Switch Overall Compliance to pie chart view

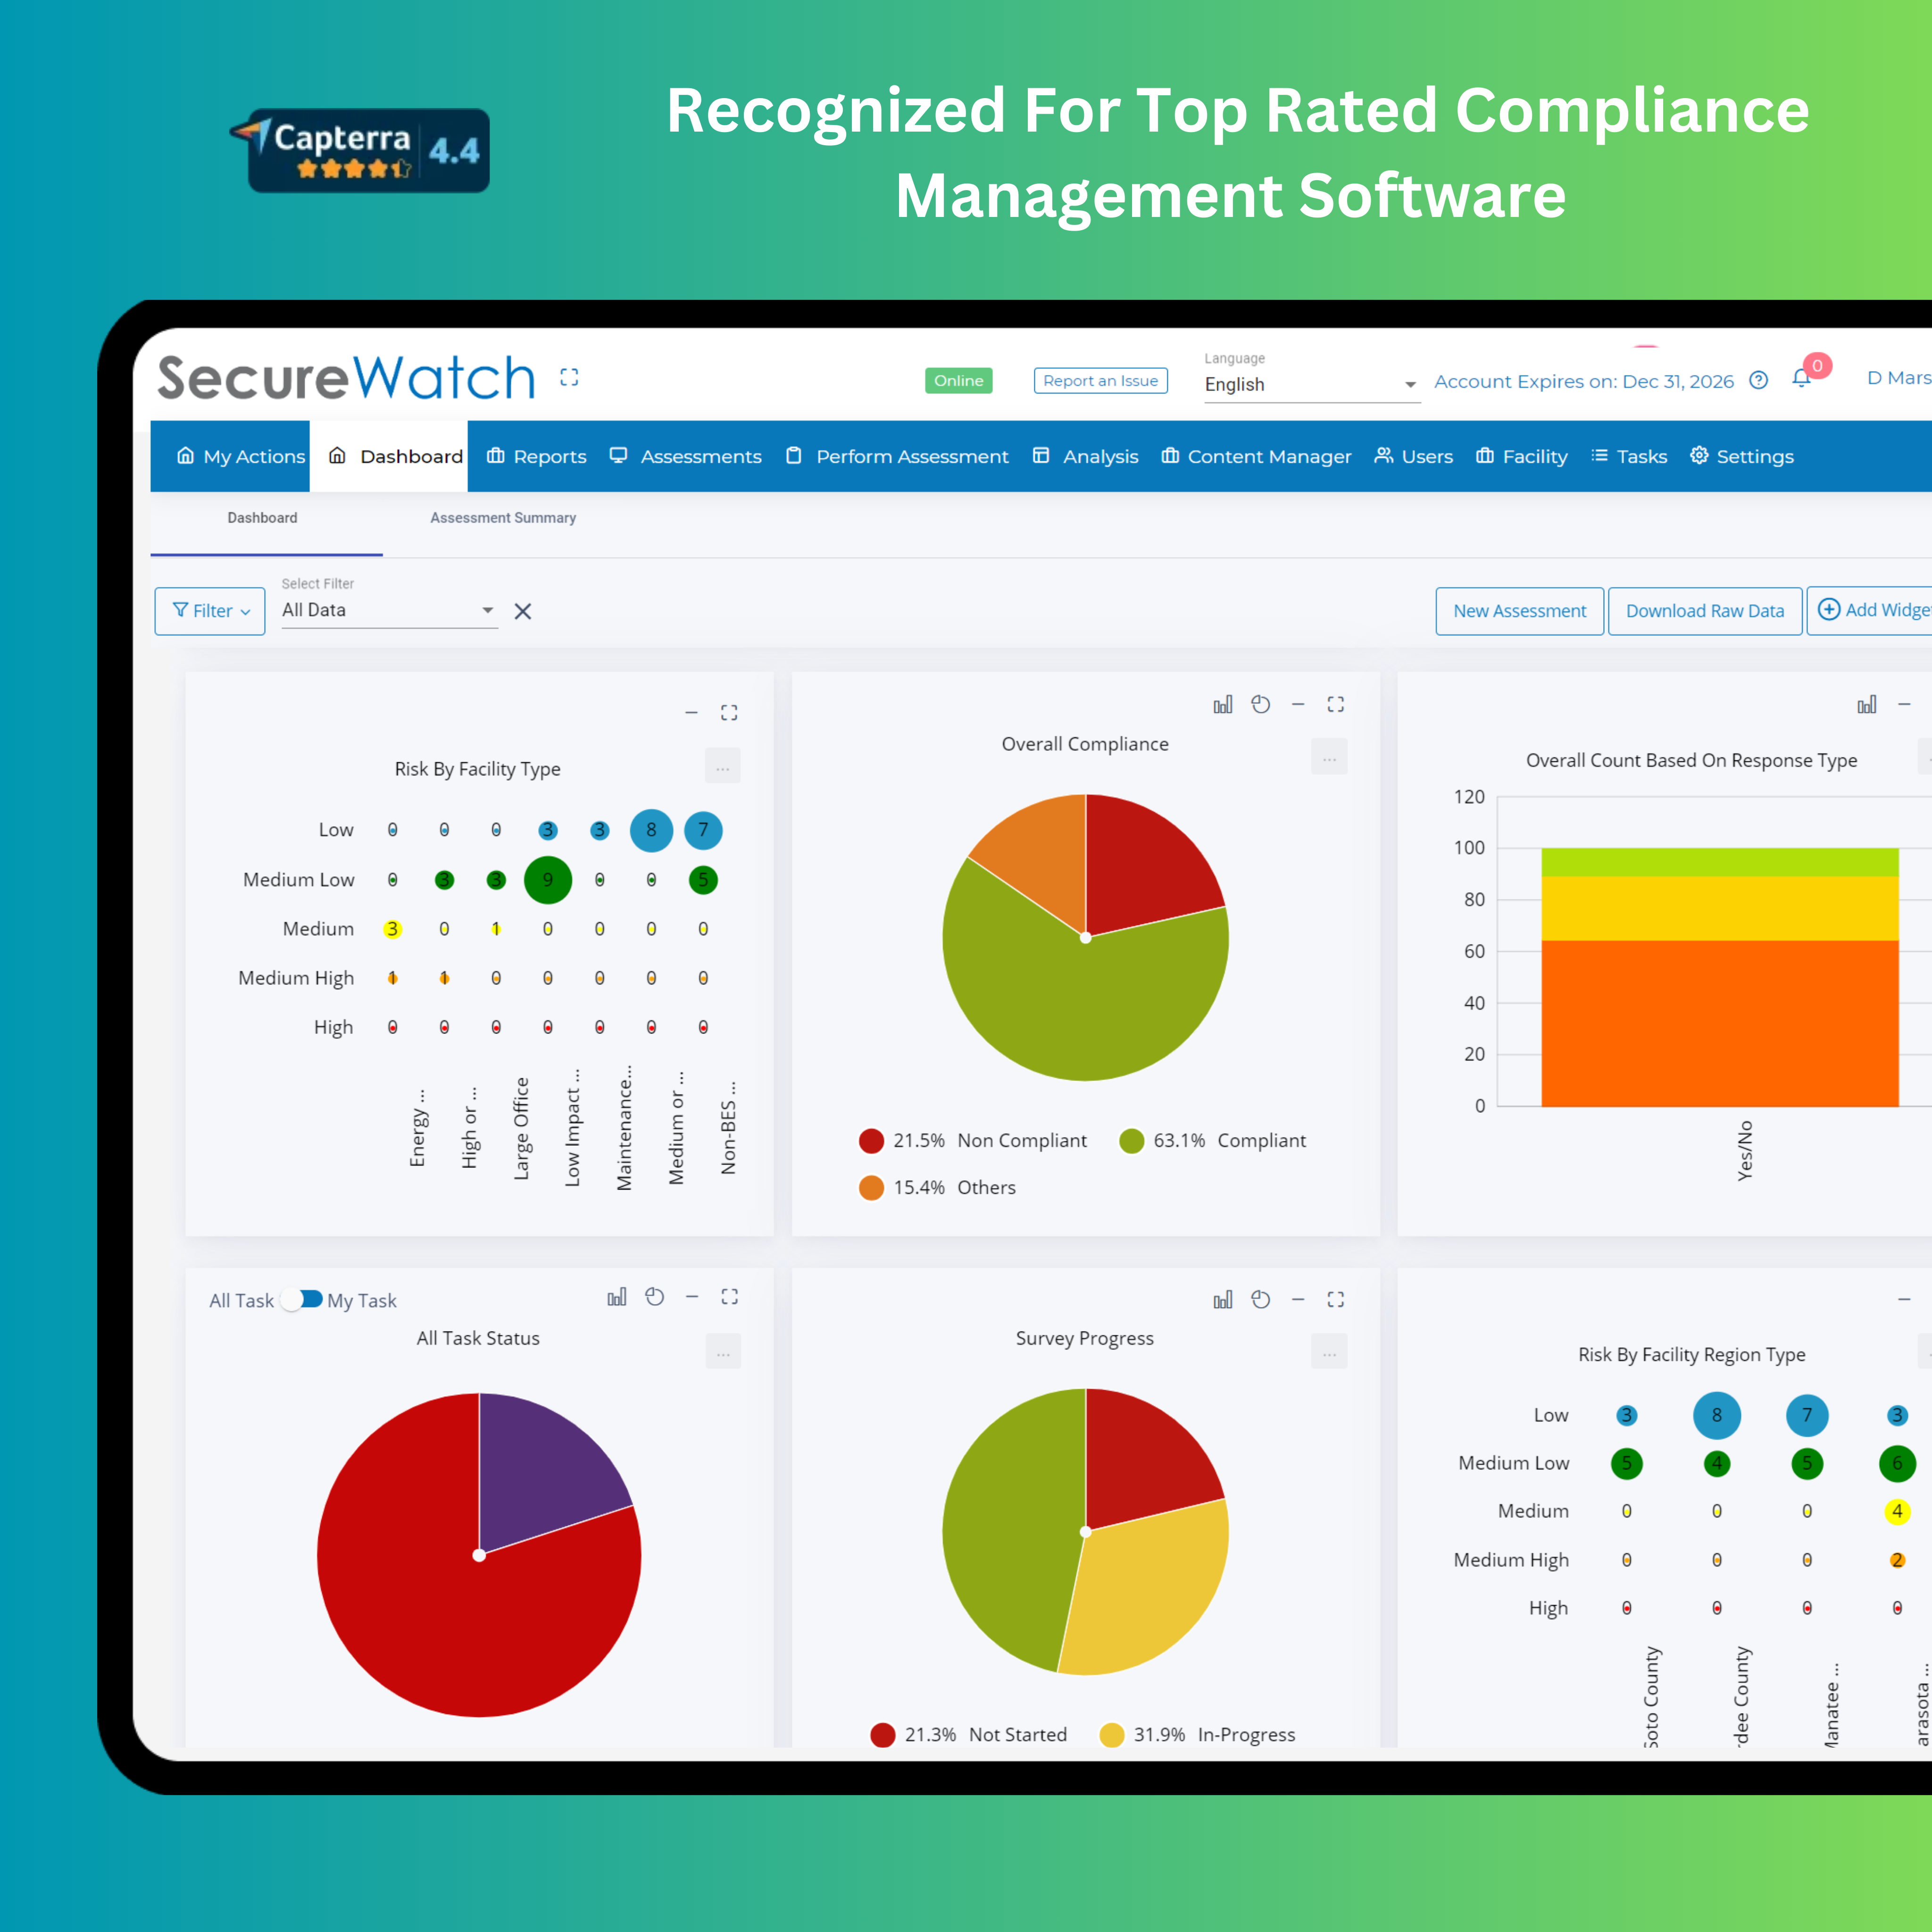[1261, 705]
